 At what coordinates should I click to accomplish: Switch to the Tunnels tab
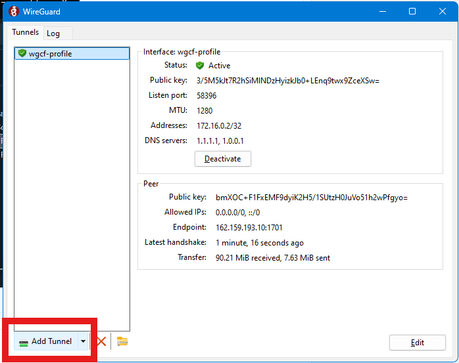pos(25,32)
